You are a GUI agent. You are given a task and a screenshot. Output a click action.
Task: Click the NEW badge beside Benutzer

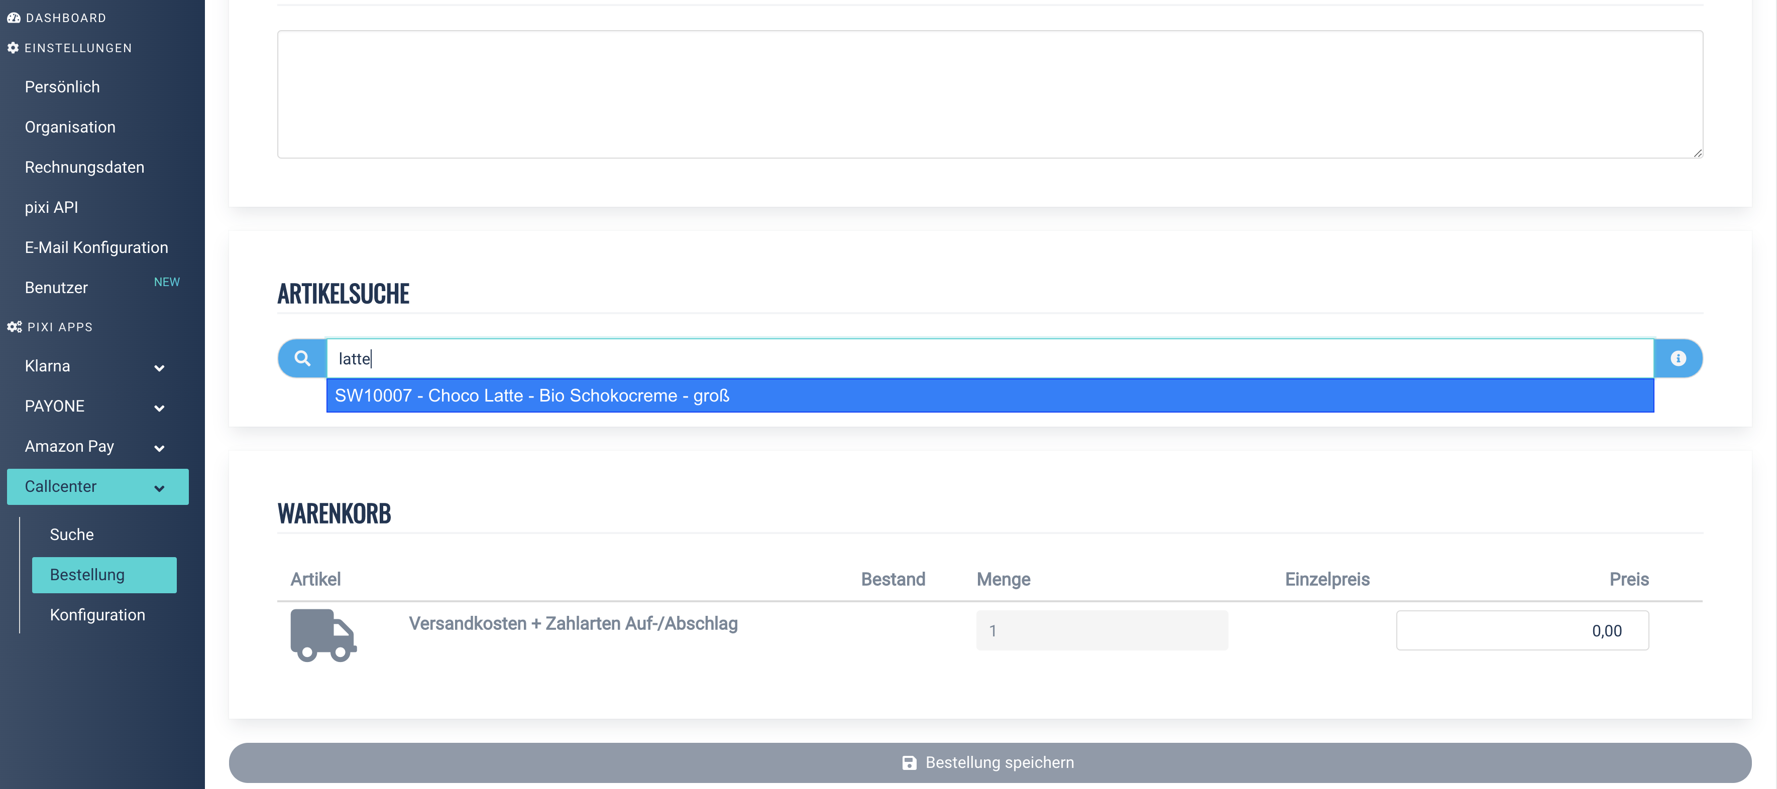click(167, 282)
